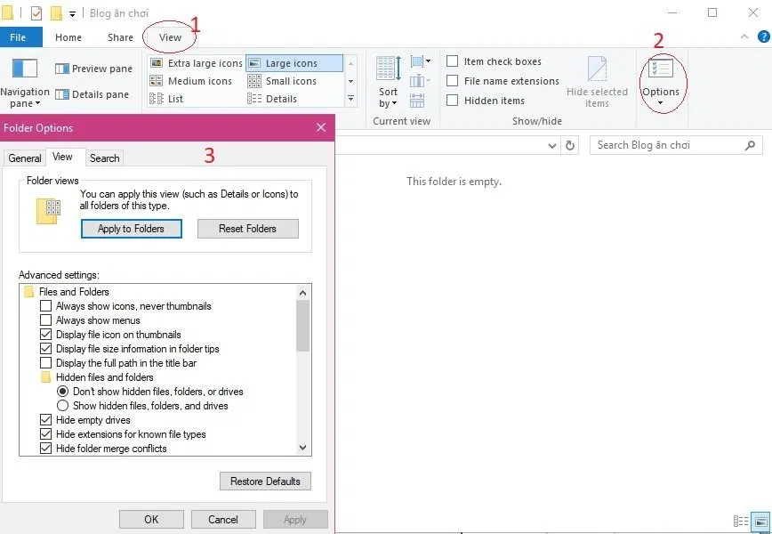772x534 pixels.
Task: Click the Apply to Folders button
Action: coord(131,229)
